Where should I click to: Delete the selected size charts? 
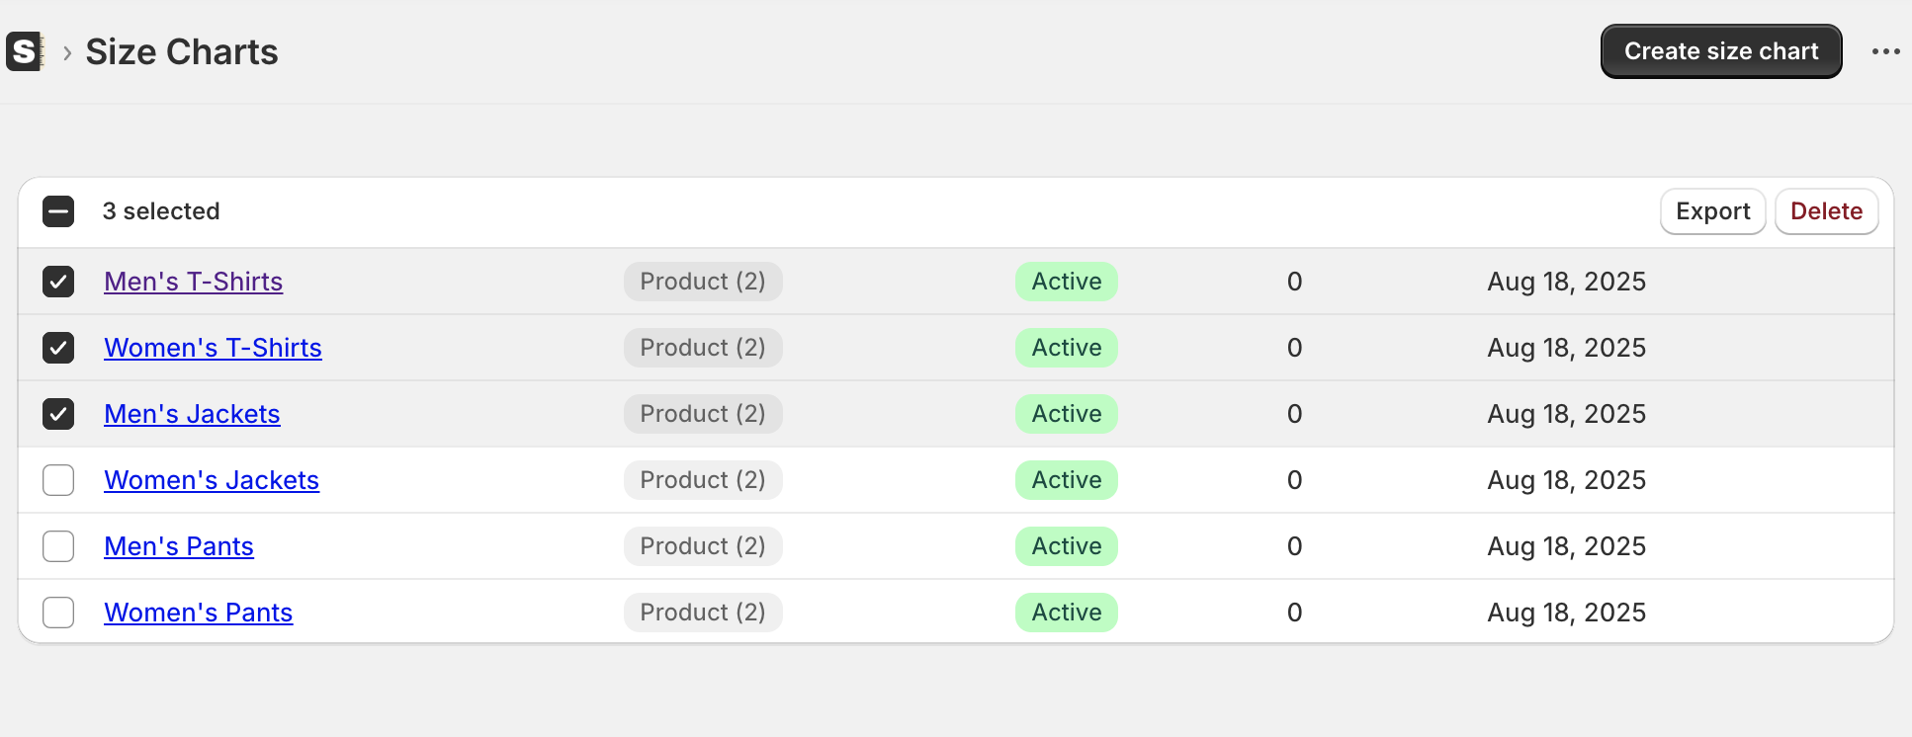tap(1826, 211)
